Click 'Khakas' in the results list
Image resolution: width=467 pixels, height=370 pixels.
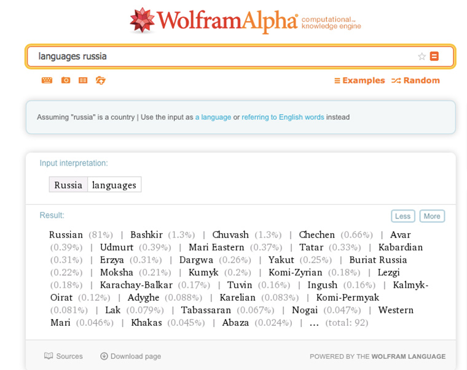pos(146,322)
